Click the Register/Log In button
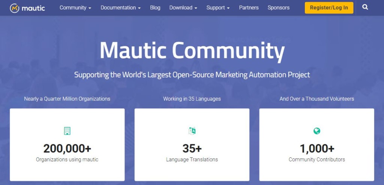This screenshot has height=185, width=384. pos(329,8)
